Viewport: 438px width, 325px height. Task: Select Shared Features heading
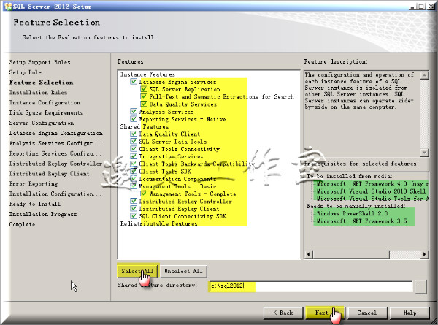pos(144,126)
